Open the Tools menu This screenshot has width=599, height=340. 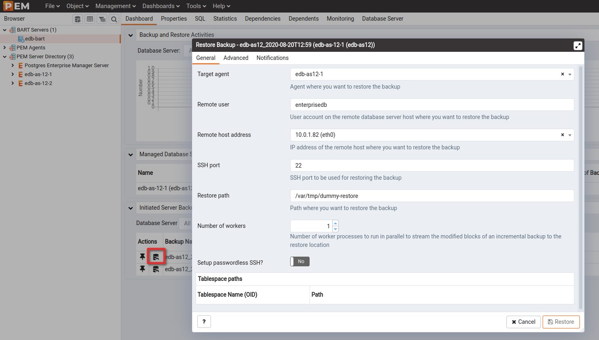(196, 6)
